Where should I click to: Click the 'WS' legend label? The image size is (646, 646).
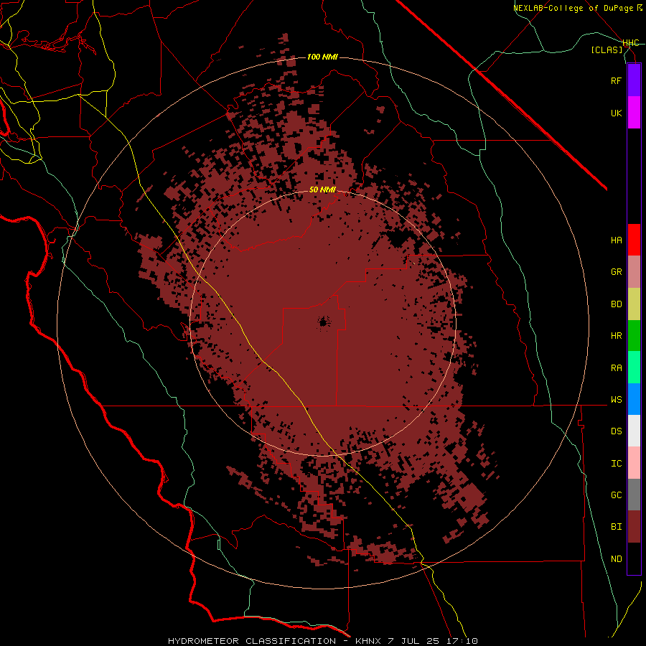point(617,399)
